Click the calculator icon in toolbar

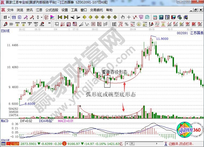pos(161,17)
